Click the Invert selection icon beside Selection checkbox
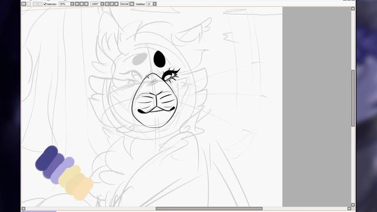377x212 pixels. click(40, 4)
